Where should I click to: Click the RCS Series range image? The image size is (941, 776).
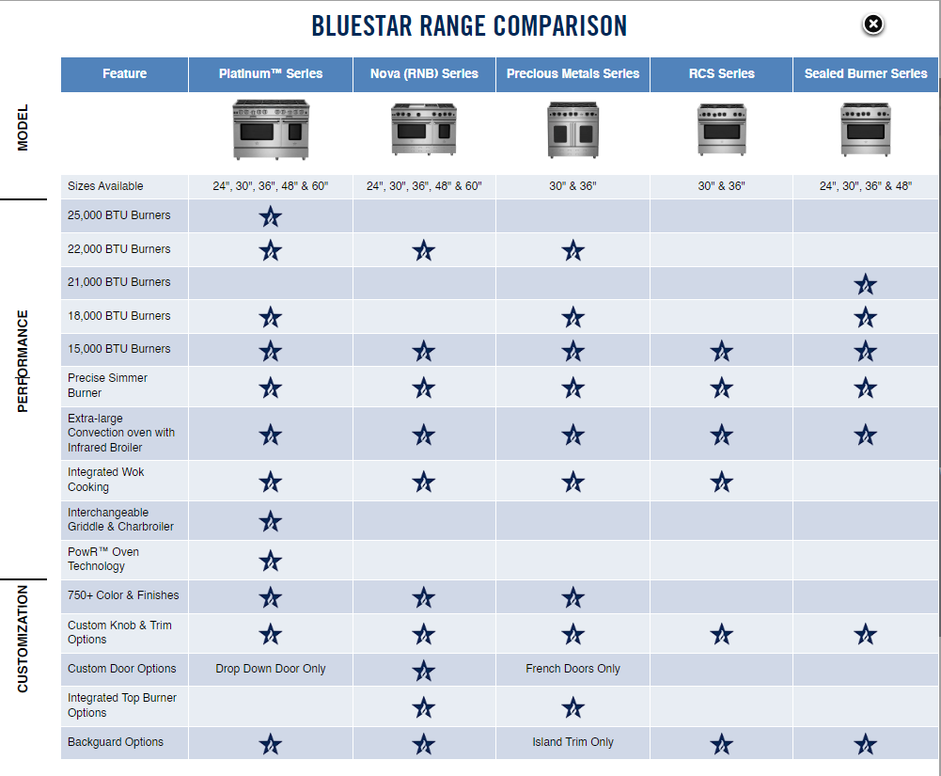[x=721, y=130]
